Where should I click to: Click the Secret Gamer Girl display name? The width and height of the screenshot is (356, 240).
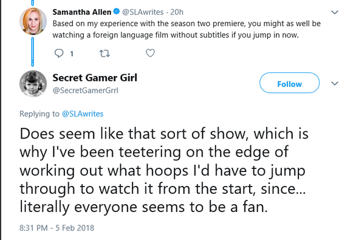click(x=95, y=78)
